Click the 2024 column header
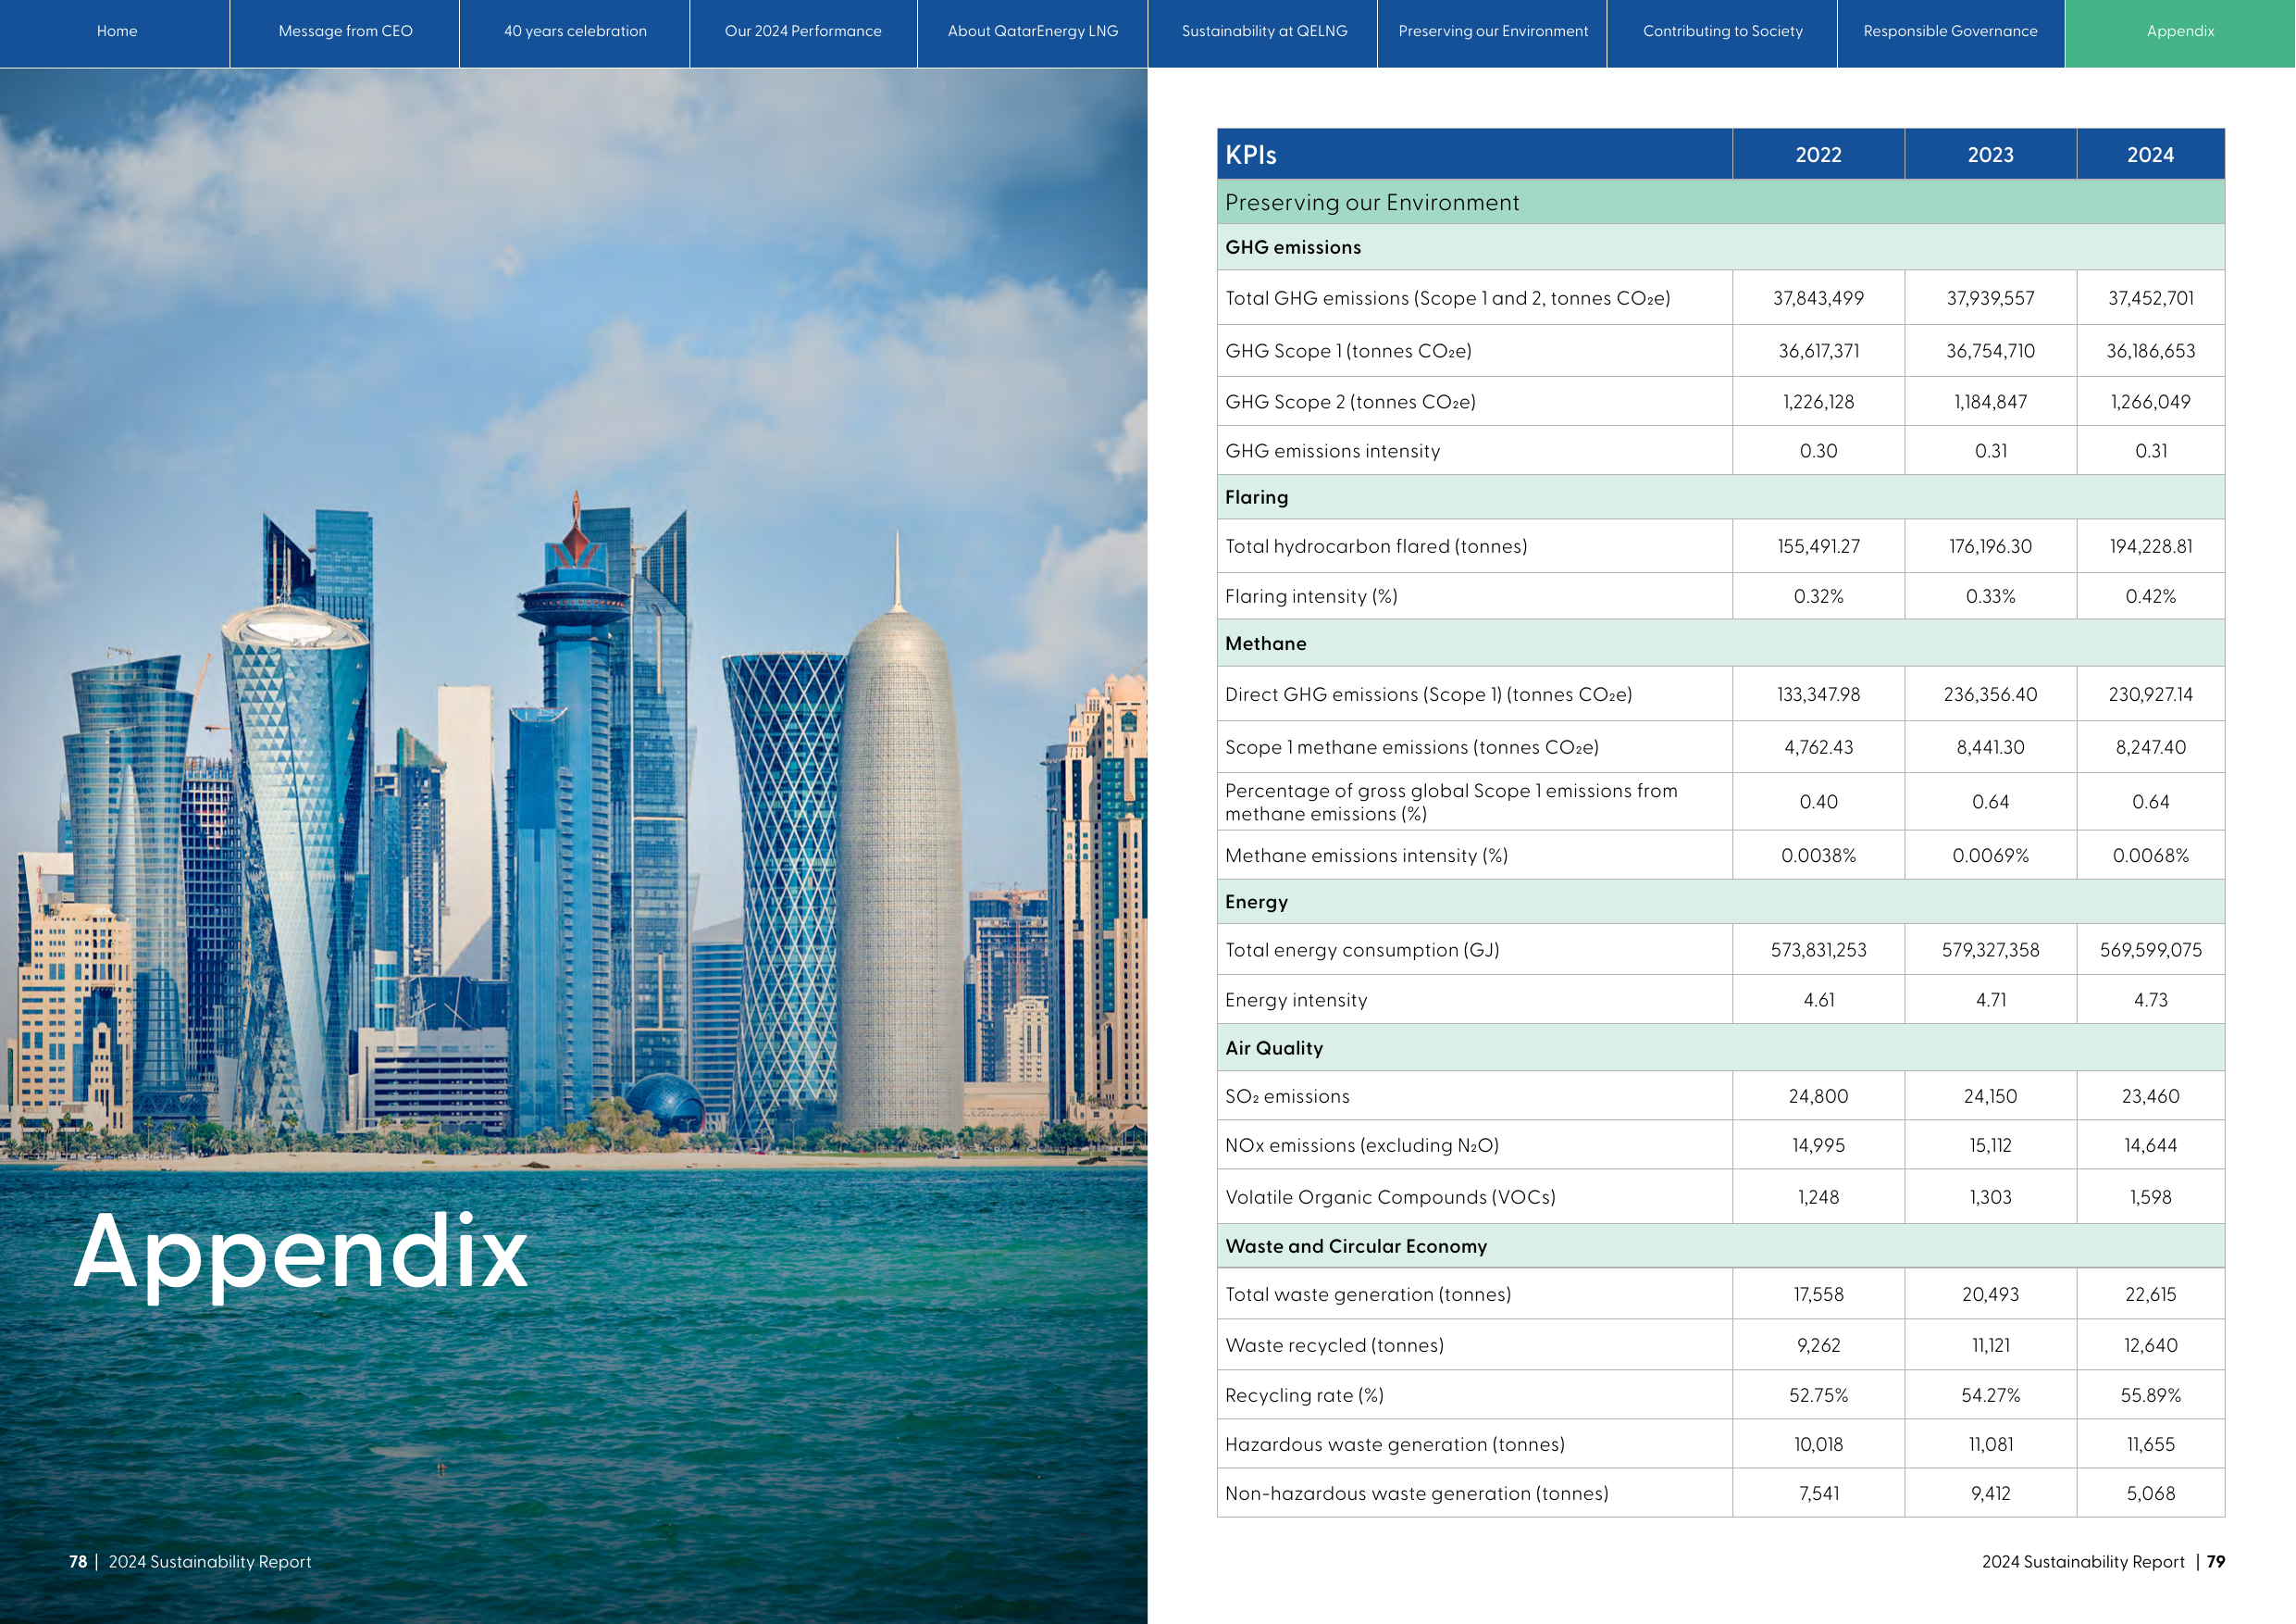 [2150, 156]
